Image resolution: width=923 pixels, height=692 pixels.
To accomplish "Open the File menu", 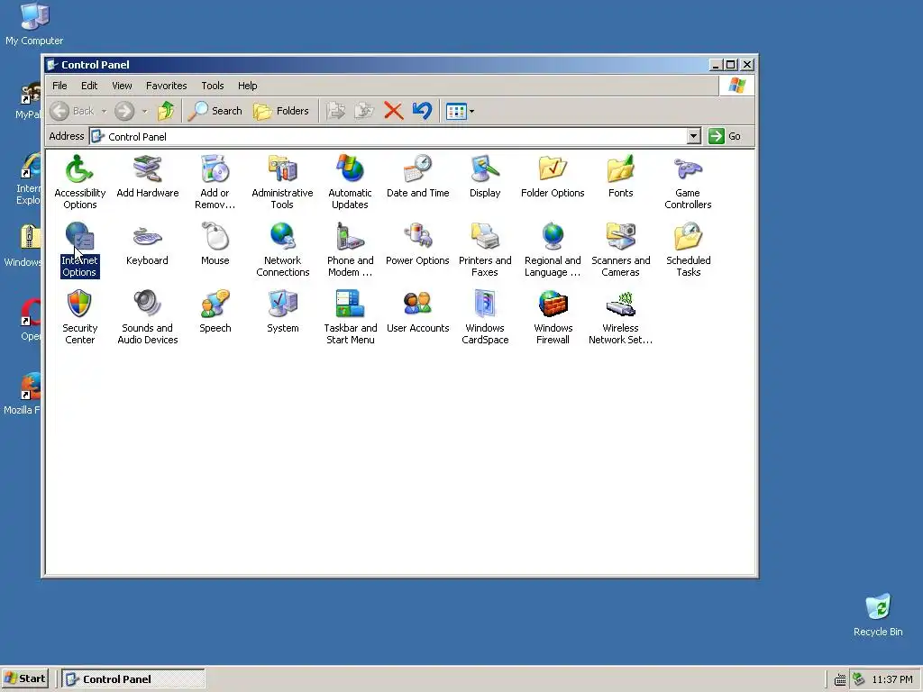I will (x=59, y=86).
